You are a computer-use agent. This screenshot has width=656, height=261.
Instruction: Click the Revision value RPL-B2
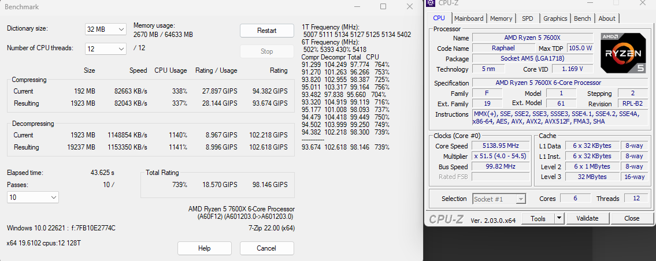(632, 104)
